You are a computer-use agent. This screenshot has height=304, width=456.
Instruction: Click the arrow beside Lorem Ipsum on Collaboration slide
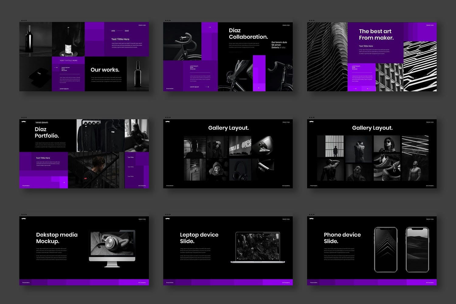(207, 87)
